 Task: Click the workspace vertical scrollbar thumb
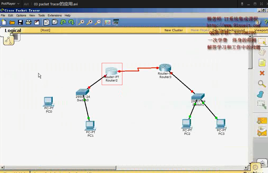(x=250, y=53)
